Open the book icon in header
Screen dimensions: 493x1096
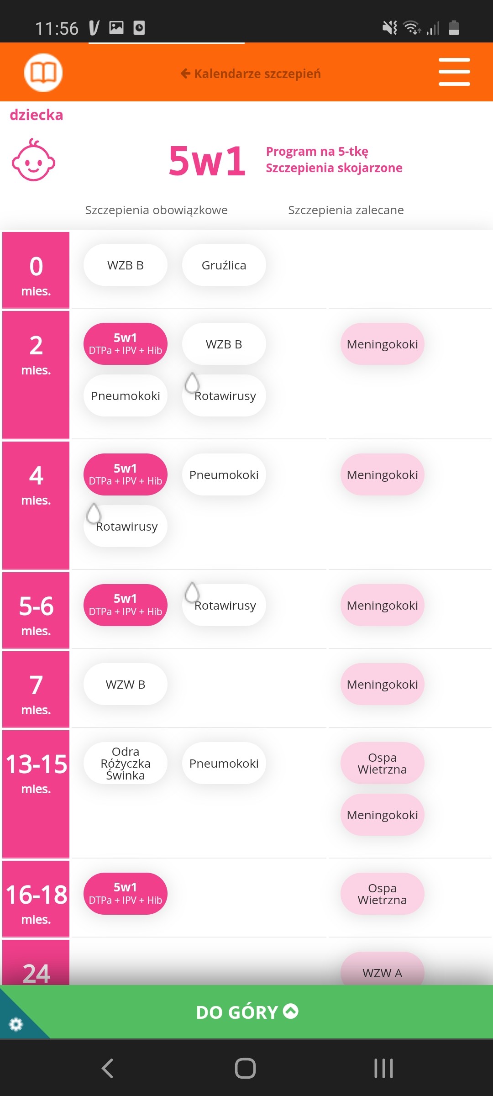pos(43,73)
